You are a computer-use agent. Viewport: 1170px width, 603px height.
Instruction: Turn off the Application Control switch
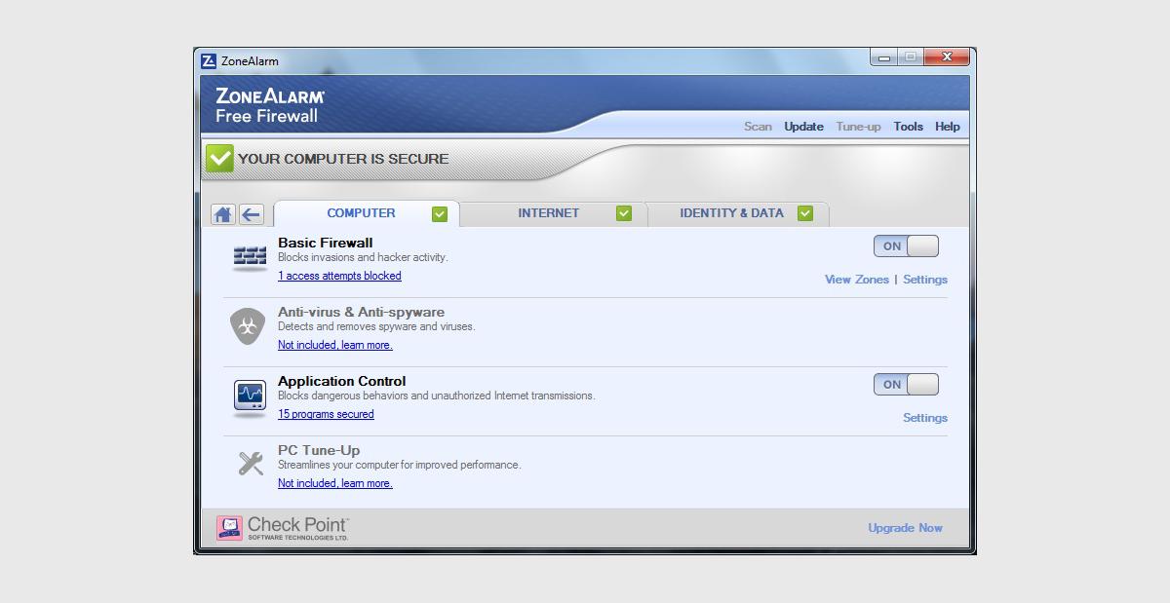point(906,385)
